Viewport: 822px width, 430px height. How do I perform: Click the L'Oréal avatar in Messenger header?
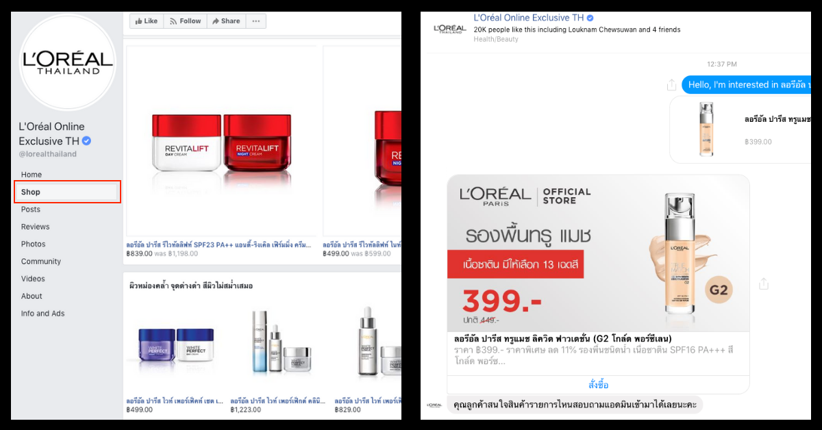(449, 29)
